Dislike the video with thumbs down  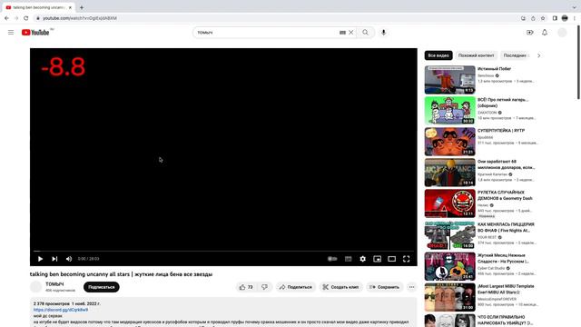pos(264,287)
